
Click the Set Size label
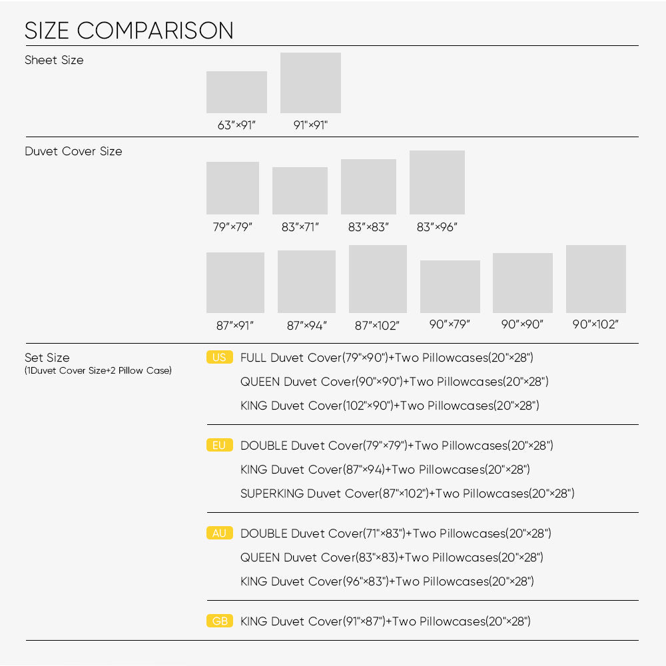coord(47,358)
